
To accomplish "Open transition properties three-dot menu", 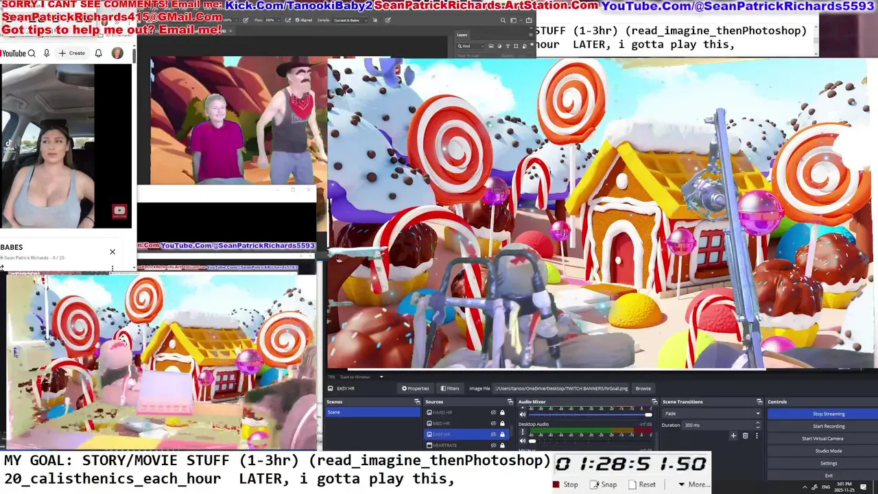I will (x=757, y=436).
